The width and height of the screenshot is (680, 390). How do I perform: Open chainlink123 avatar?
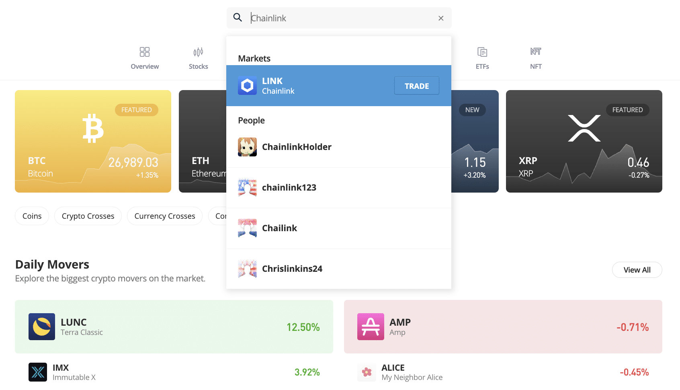point(247,187)
